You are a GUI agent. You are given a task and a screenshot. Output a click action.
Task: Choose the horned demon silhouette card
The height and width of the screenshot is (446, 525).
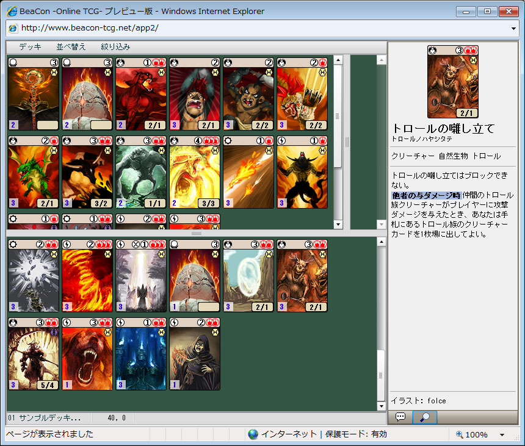coord(302,172)
